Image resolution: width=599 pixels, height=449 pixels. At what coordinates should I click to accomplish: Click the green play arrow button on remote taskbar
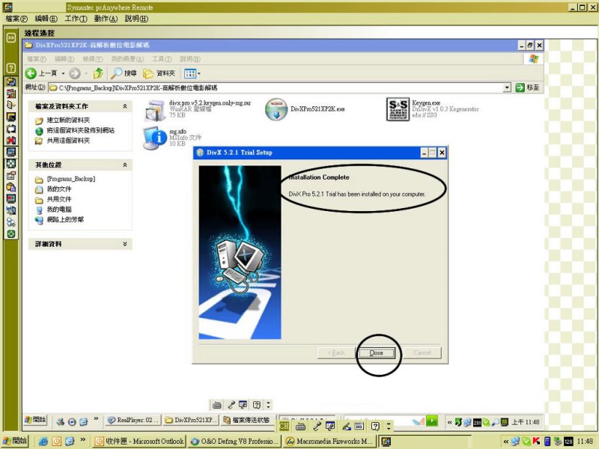coord(432,421)
